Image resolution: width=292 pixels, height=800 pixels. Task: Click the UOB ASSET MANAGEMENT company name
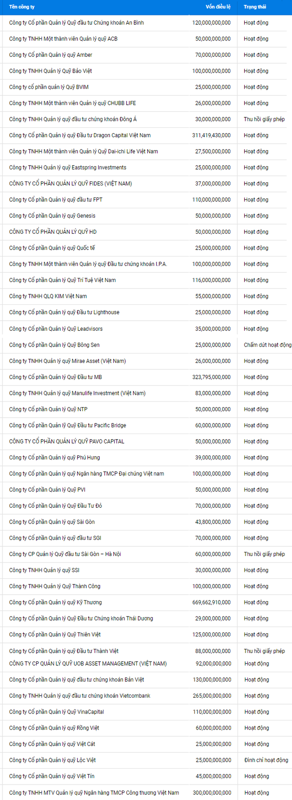(x=88, y=664)
